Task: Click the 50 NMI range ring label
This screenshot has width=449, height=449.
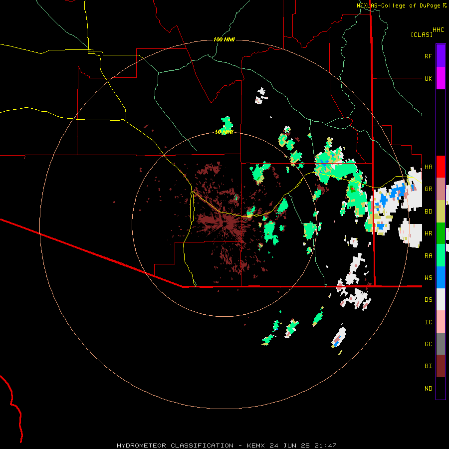Action: point(224,132)
